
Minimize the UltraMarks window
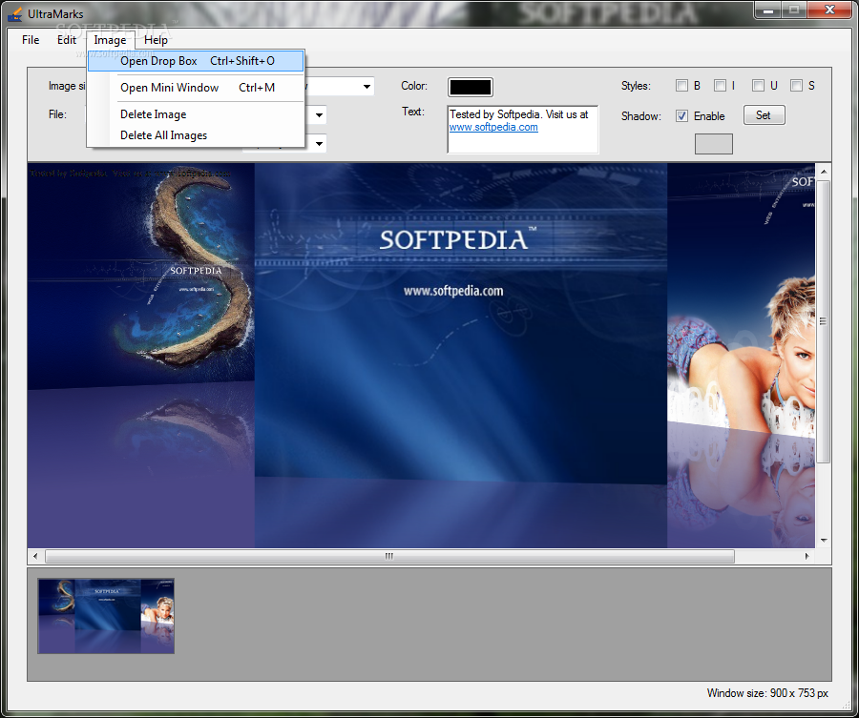[768, 10]
